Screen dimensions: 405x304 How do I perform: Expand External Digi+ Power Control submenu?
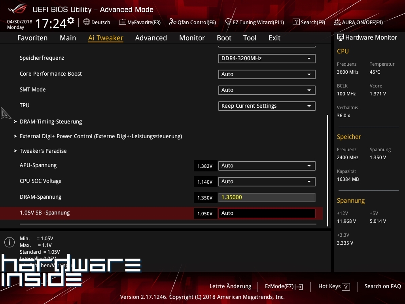pyautogui.click(x=101, y=136)
